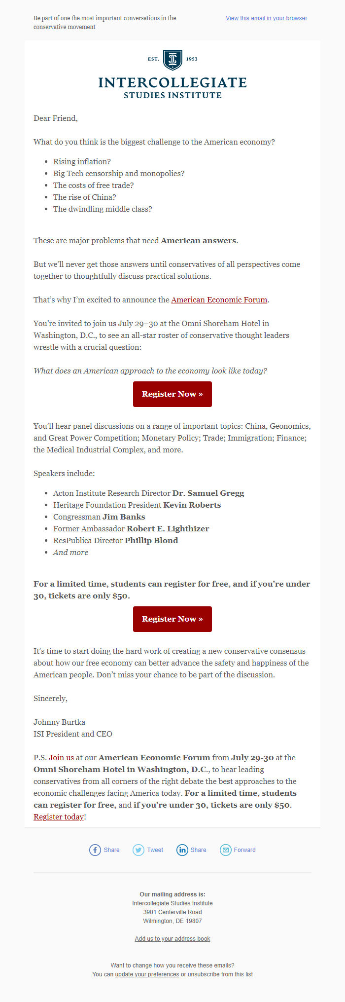Click the ISI shield emblem in the logo
Viewport: 345px width, 1002px height.
click(x=172, y=59)
